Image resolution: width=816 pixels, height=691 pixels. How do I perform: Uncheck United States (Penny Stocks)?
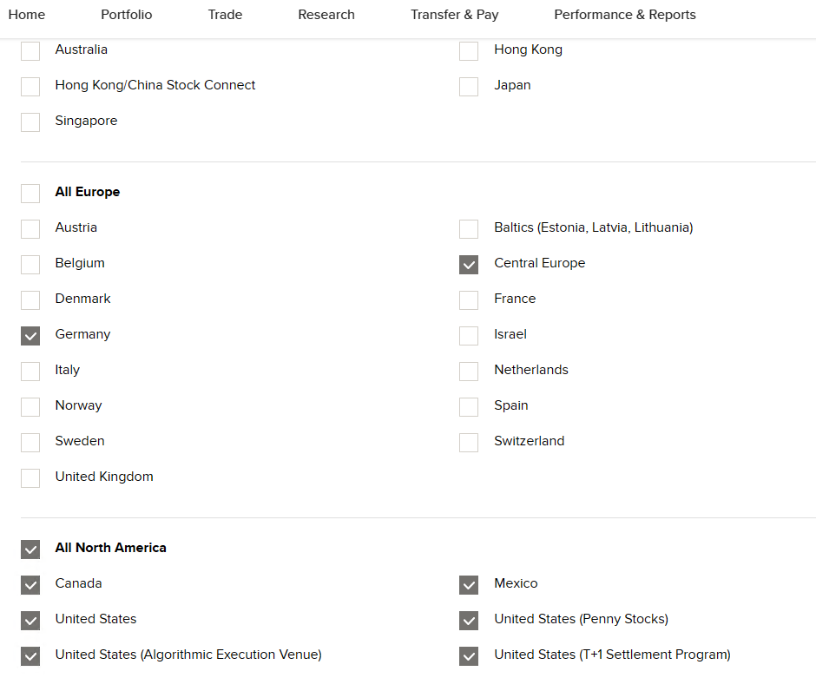469,620
